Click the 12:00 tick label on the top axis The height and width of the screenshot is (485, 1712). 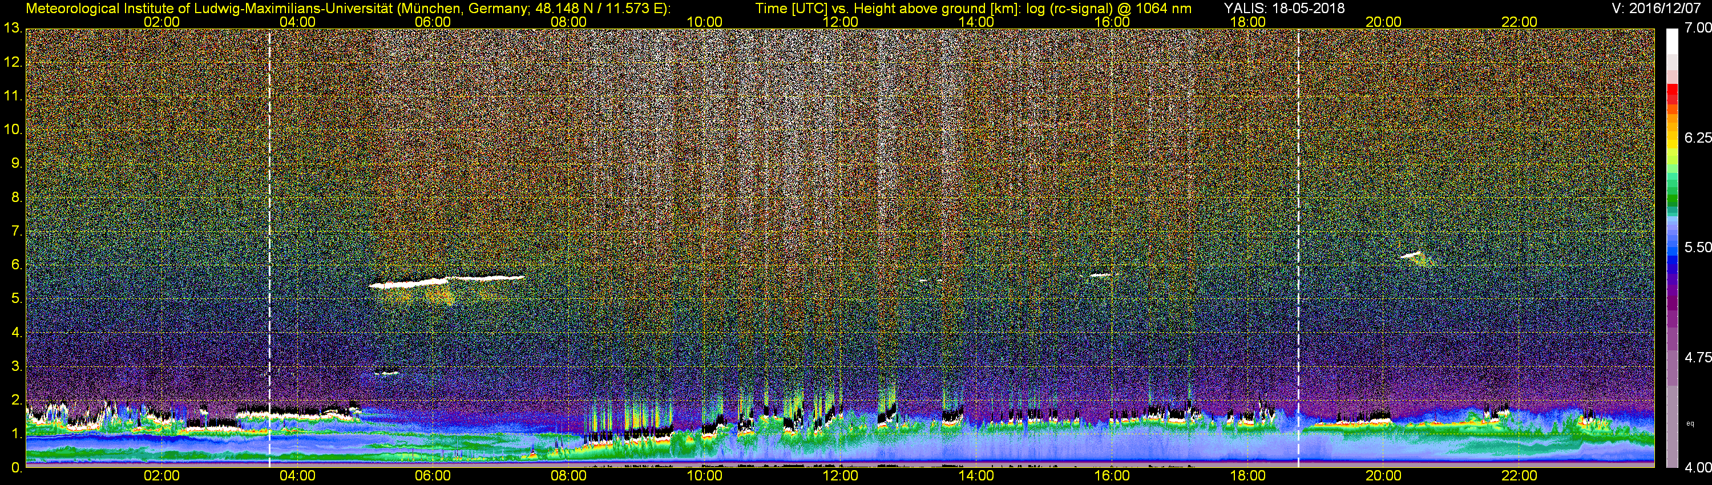tap(840, 22)
